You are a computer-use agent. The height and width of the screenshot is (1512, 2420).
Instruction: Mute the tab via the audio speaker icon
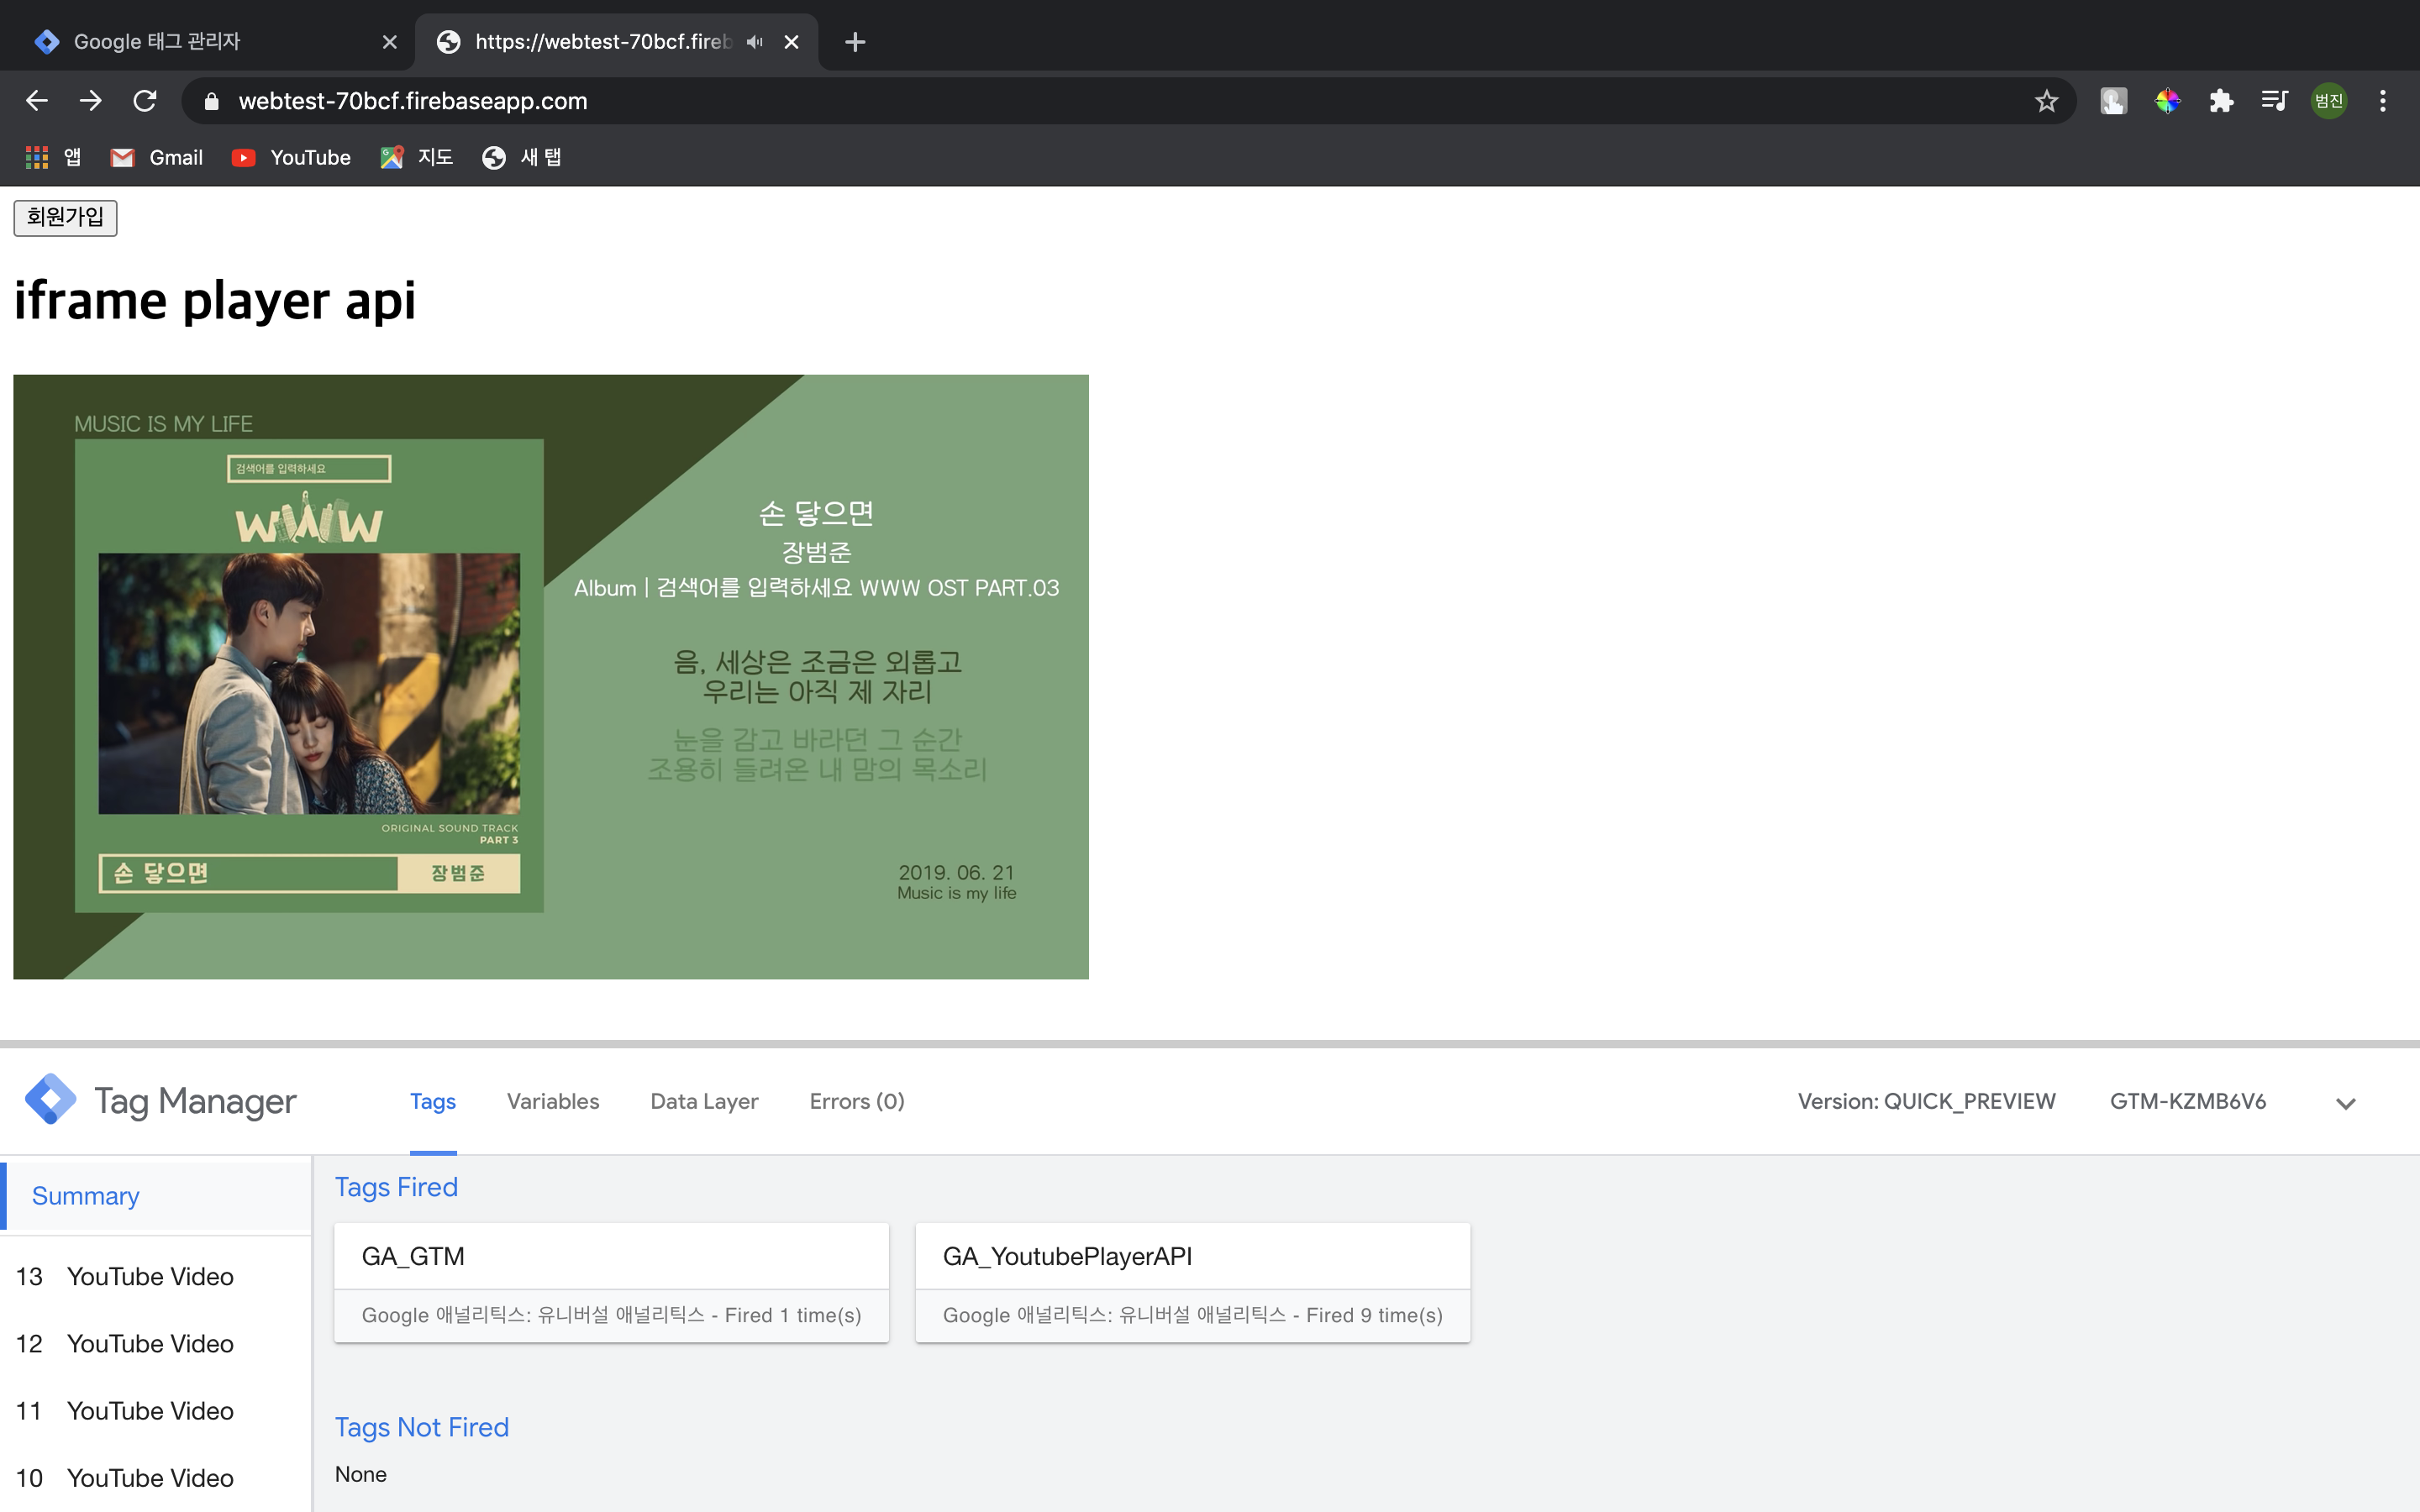click(755, 42)
